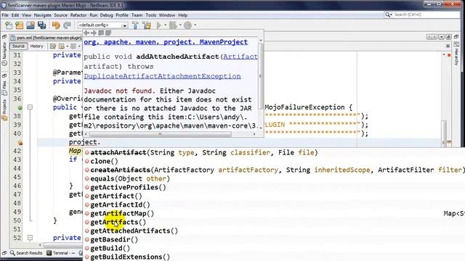Open the Terminal tab
Viewport: 465px width, 261px height.
pos(60,253)
